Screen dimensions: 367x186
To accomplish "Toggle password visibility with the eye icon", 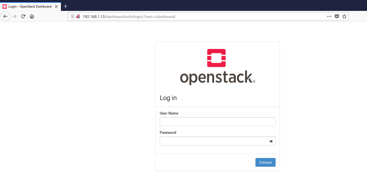I will pyautogui.click(x=271, y=141).
